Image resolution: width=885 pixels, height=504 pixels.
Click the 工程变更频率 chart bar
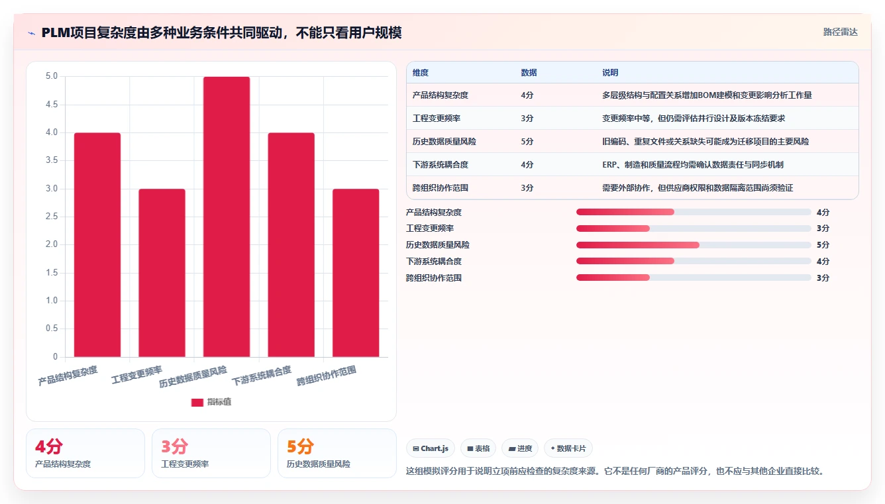(x=162, y=273)
